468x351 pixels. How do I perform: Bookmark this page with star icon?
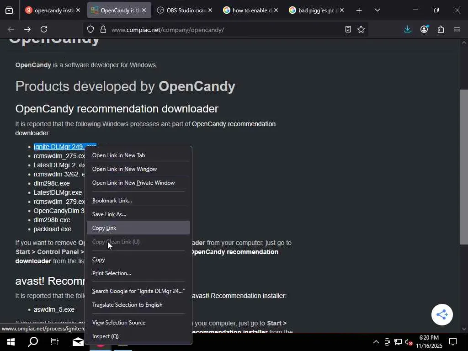[x=361, y=29]
